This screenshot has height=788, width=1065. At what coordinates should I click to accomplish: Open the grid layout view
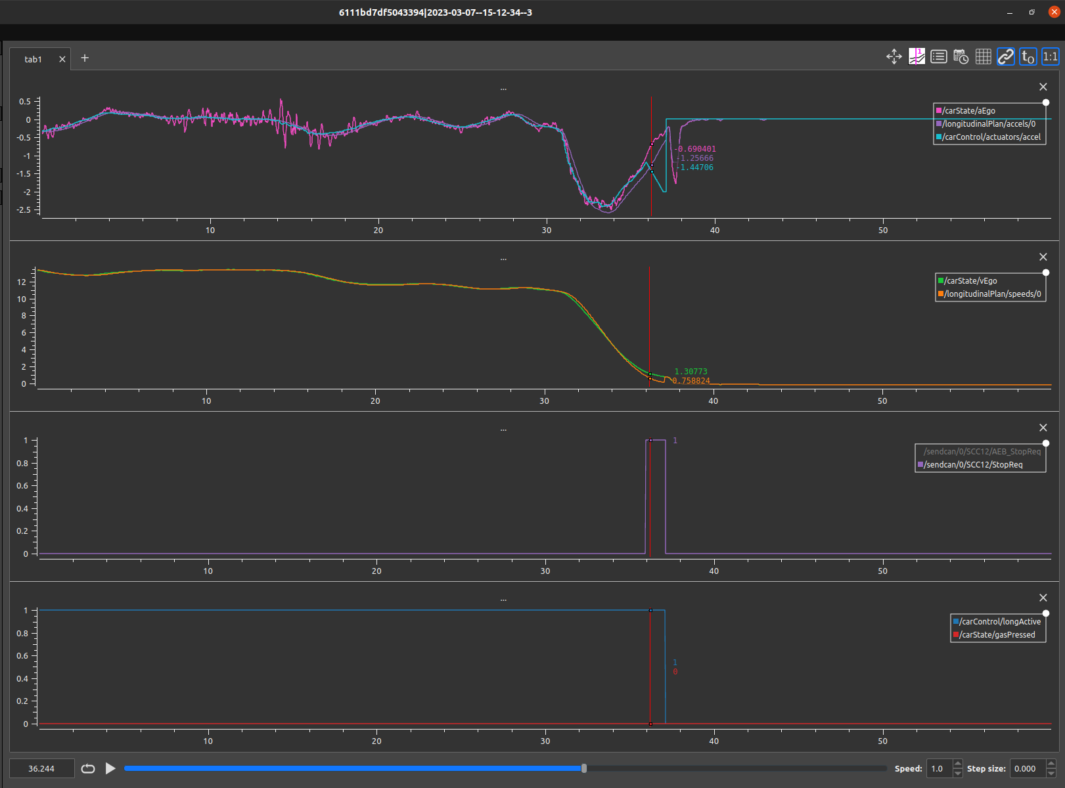click(984, 56)
